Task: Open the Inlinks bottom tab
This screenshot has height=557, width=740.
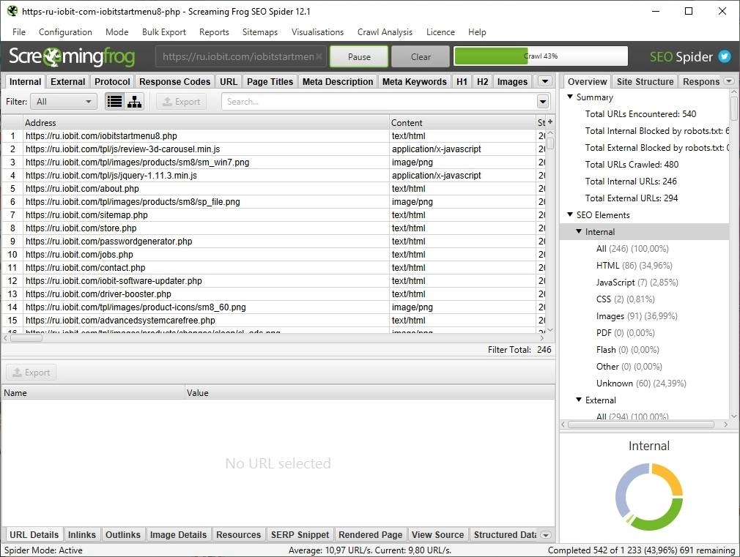Action: click(x=81, y=535)
